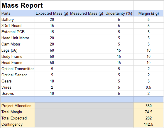Select External PCB expected mass value

pos(52,32)
